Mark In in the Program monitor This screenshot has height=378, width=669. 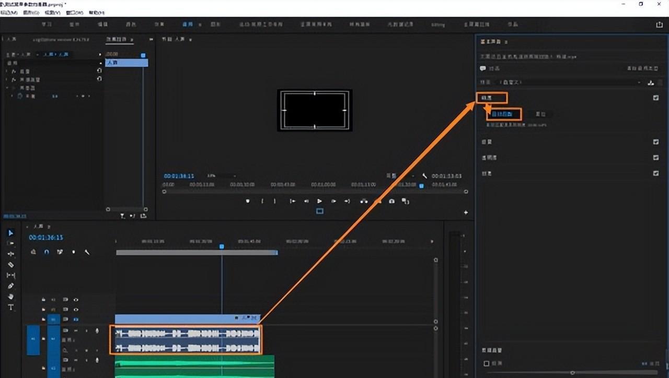coord(262,201)
